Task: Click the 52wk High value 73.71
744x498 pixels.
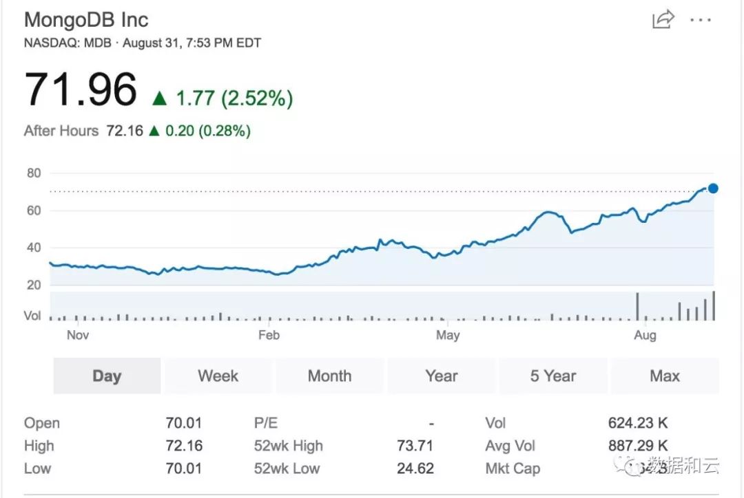Action: (x=415, y=446)
